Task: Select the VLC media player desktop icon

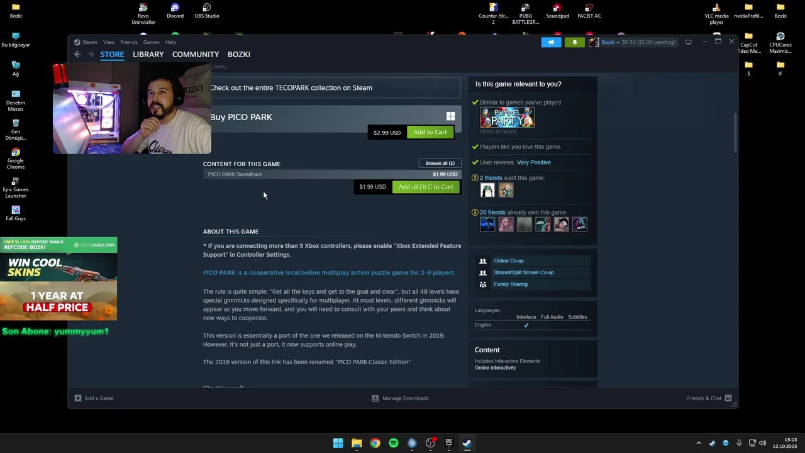Action: coord(716,14)
